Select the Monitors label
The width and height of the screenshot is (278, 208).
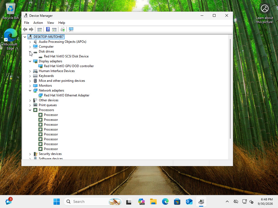45,86
